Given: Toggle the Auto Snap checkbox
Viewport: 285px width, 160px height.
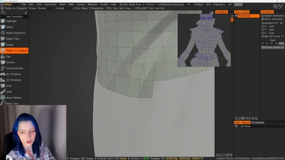Looking at the screenshot, I should click(121, 4).
